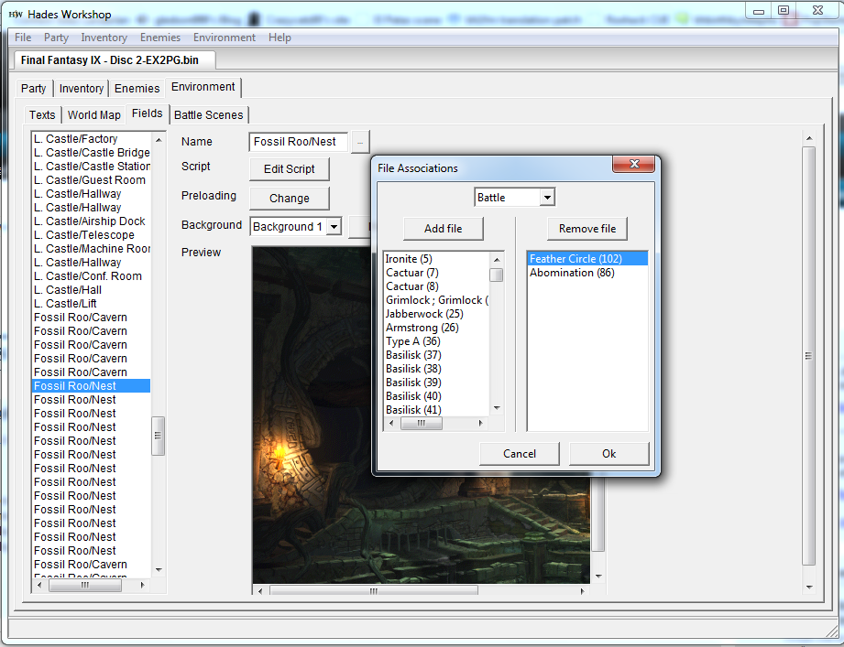Click right arrow of preview horizontal scrollbar

[582, 591]
